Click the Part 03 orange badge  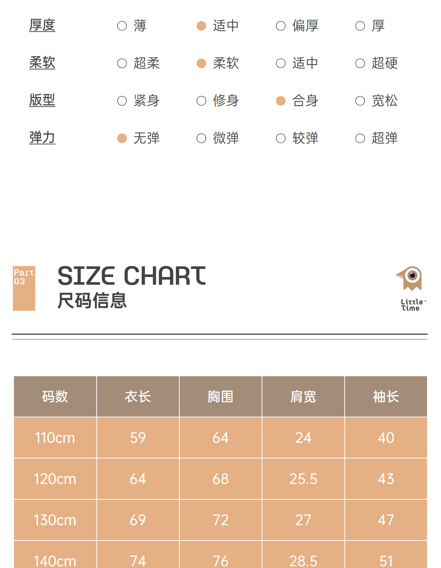(24, 288)
